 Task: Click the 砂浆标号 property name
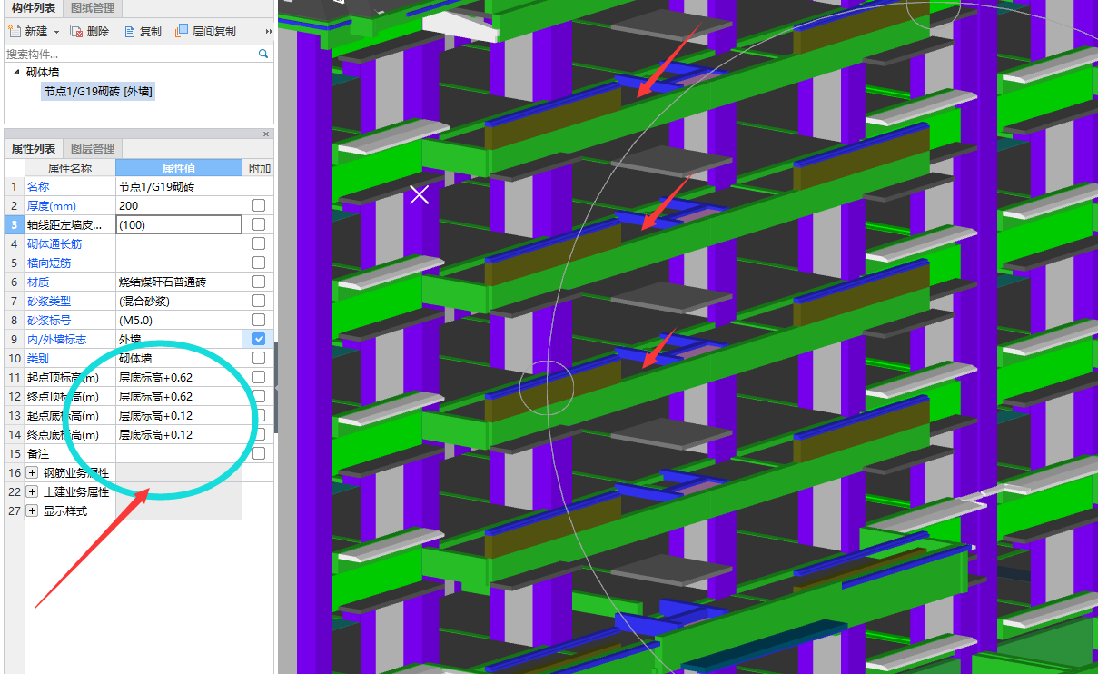coord(49,320)
